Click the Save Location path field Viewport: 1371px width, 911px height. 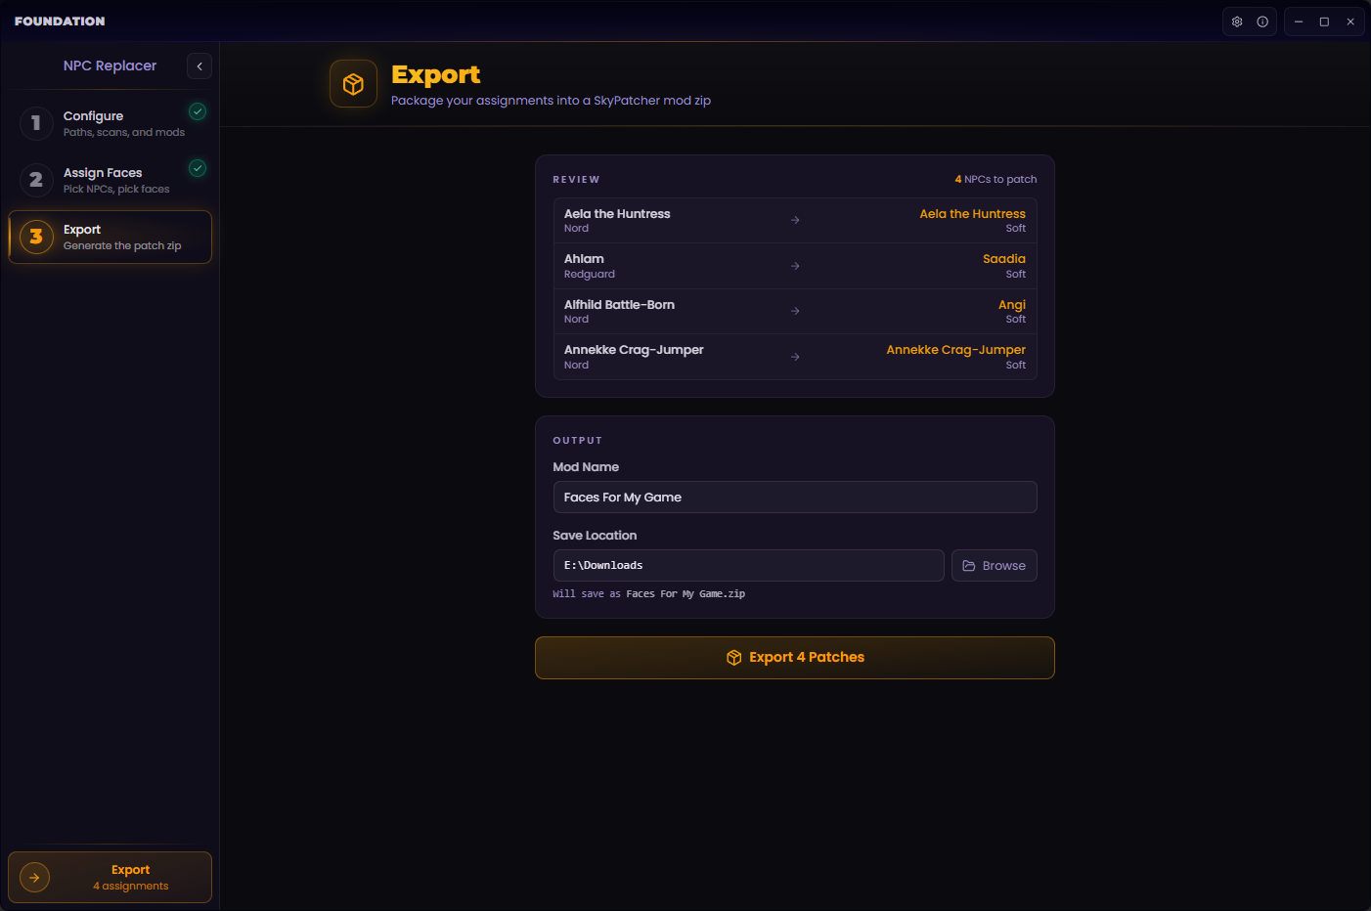pos(748,566)
